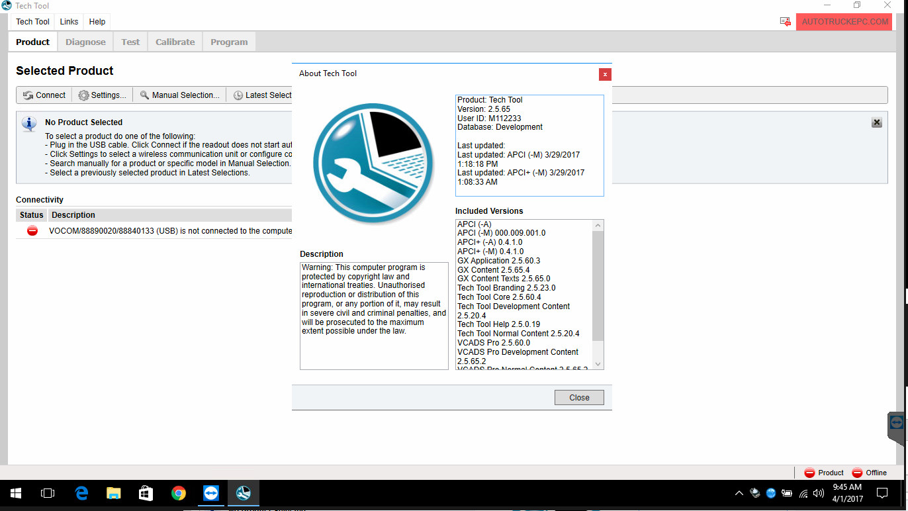Open Task View on the taskbar

48,493
